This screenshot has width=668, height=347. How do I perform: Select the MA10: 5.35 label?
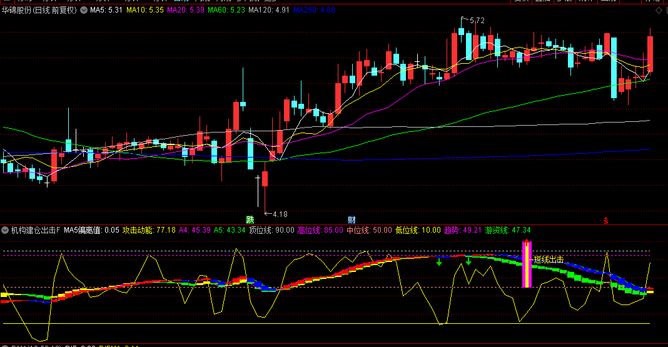click(145, 10)
